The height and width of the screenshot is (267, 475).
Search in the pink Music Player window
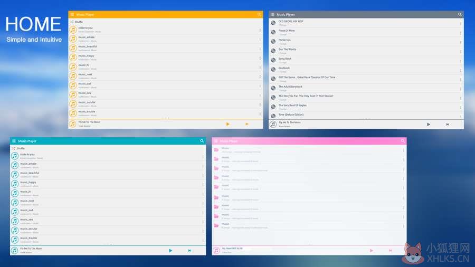click(x=403, y=141)
